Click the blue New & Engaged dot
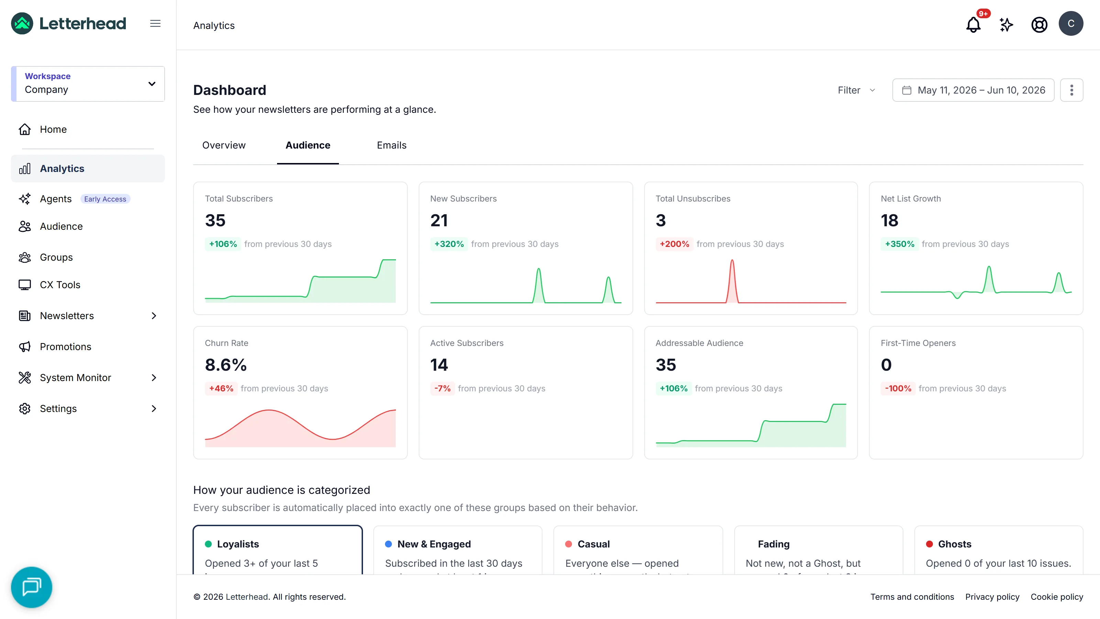The image size is (1100, 619). click(388, 544)
